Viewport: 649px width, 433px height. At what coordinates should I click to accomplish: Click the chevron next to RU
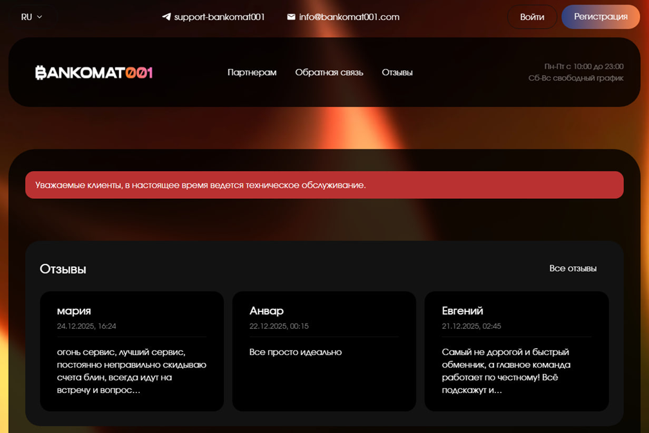[40, 17]
